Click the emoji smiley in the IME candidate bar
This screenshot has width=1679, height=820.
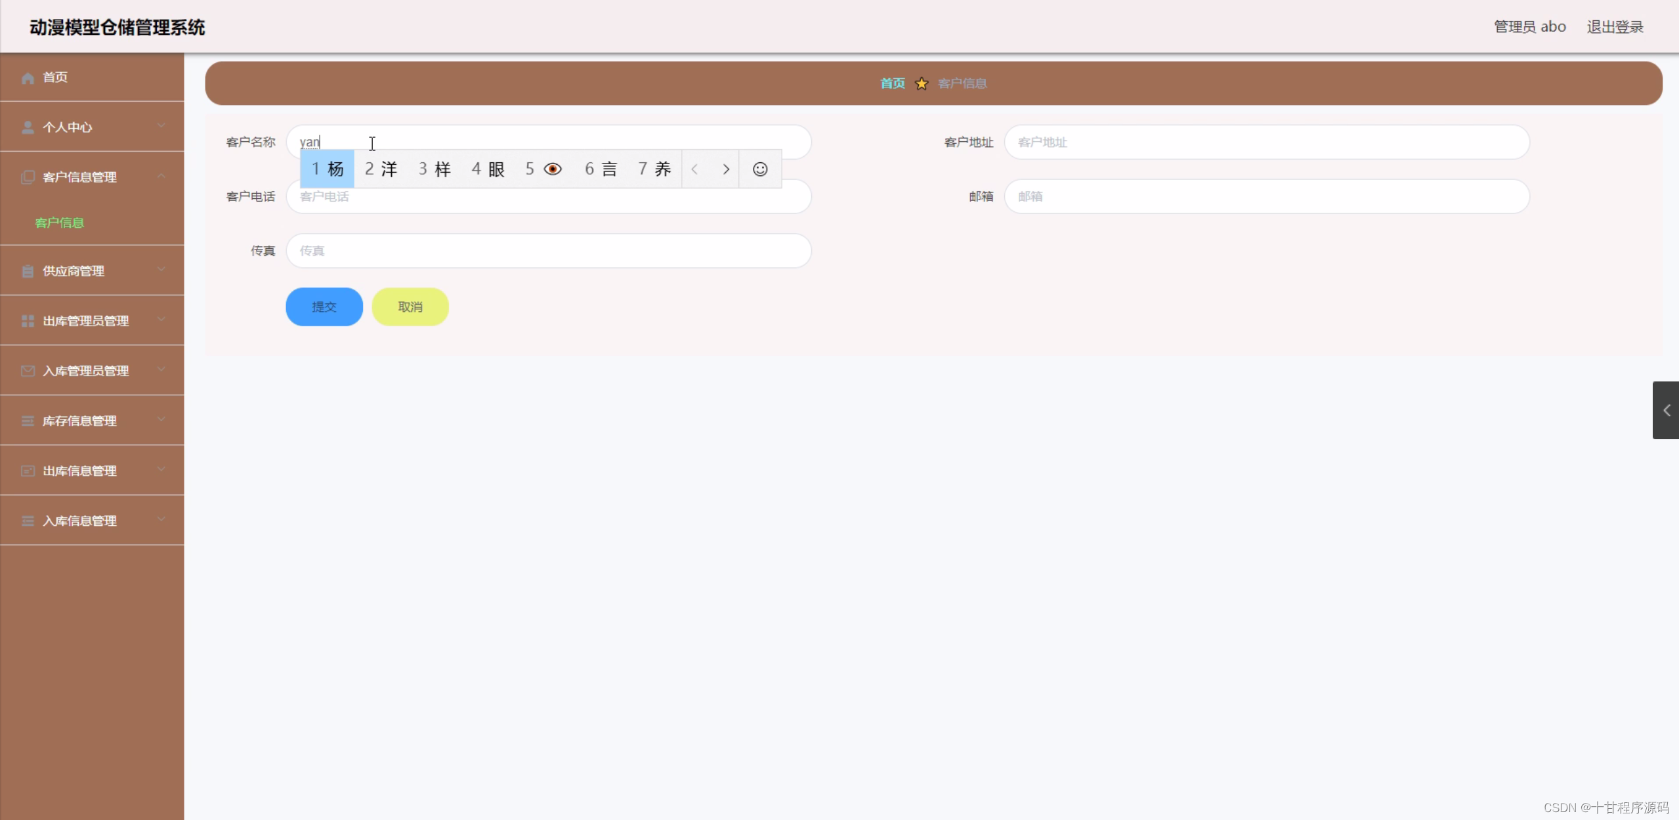[x=759, y=169]
